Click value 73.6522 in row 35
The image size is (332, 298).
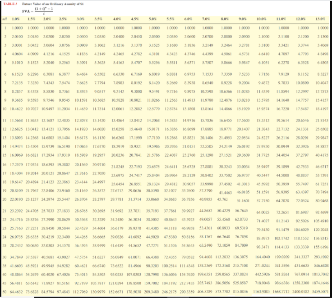point(117,266)
